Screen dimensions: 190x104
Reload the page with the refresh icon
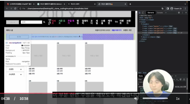[15, 9]
